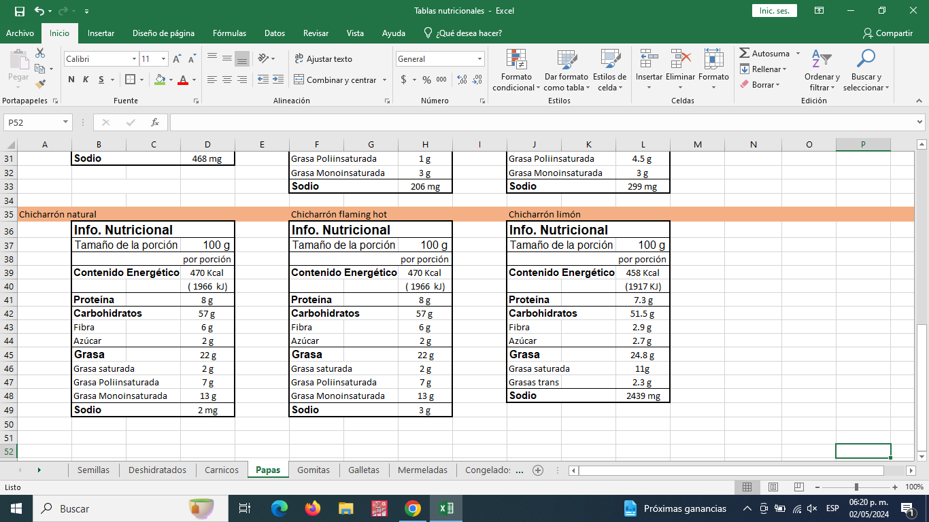Apply percent style format
This screenshot has width=929, height=522.
426,80
